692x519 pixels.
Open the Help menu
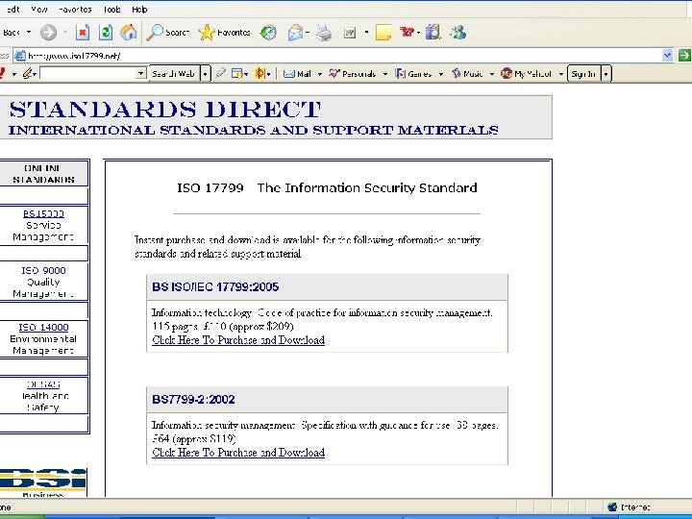coord(139,10)
